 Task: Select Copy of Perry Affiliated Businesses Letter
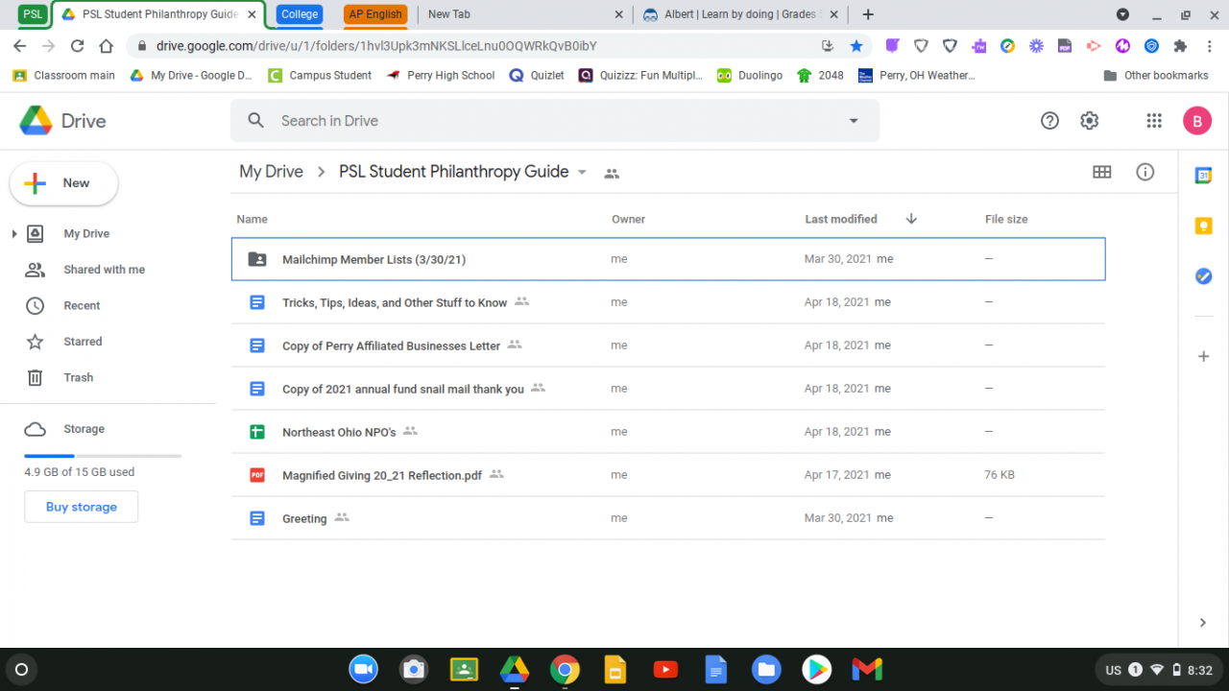668,345
